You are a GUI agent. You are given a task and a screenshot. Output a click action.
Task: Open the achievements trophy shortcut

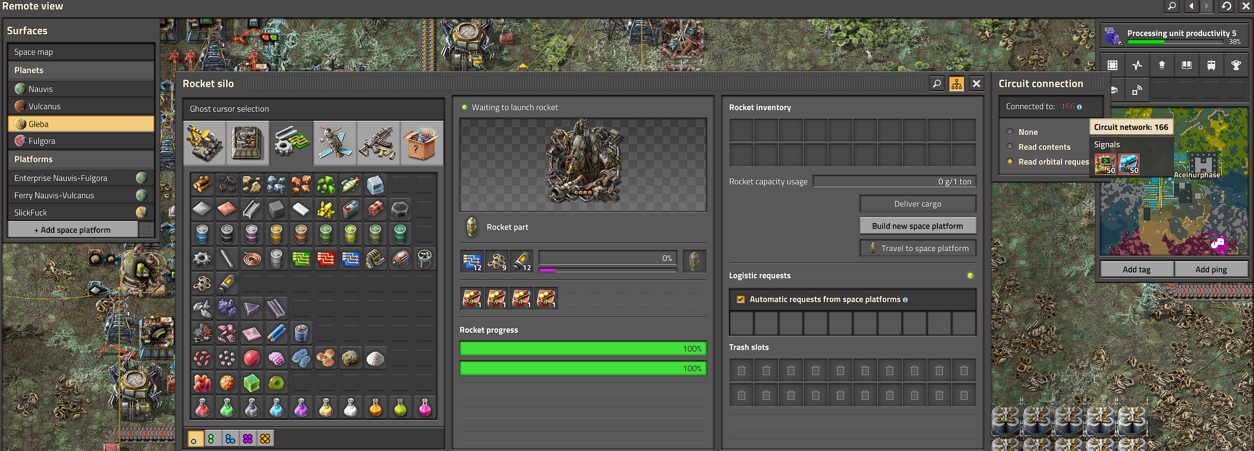click(1236, 65)
